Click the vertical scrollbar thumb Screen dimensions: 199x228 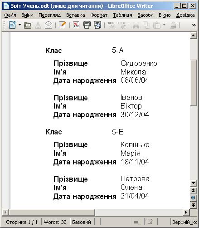[193, 83]
